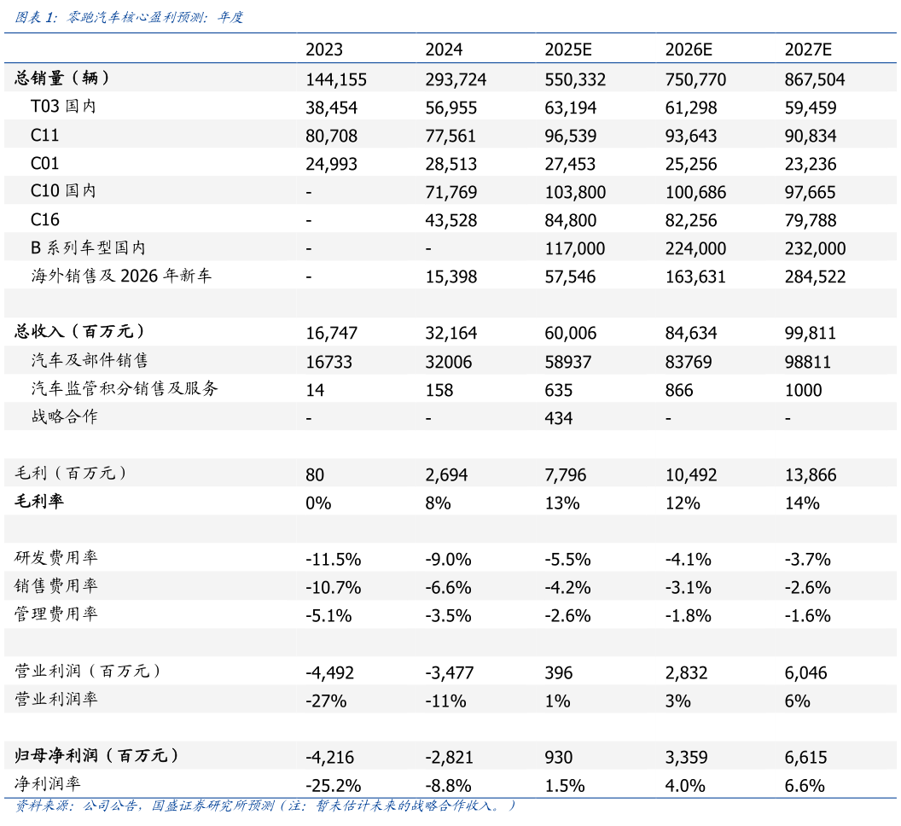
Task: Select the 6,615 net profit cell
Action: 808,756
